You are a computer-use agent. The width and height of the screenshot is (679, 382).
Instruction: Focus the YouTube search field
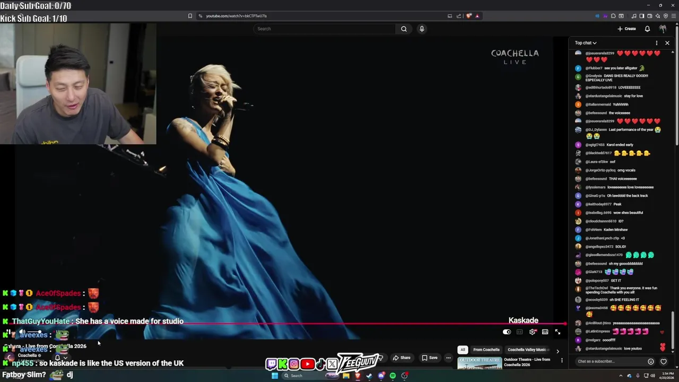coord(325,29)
